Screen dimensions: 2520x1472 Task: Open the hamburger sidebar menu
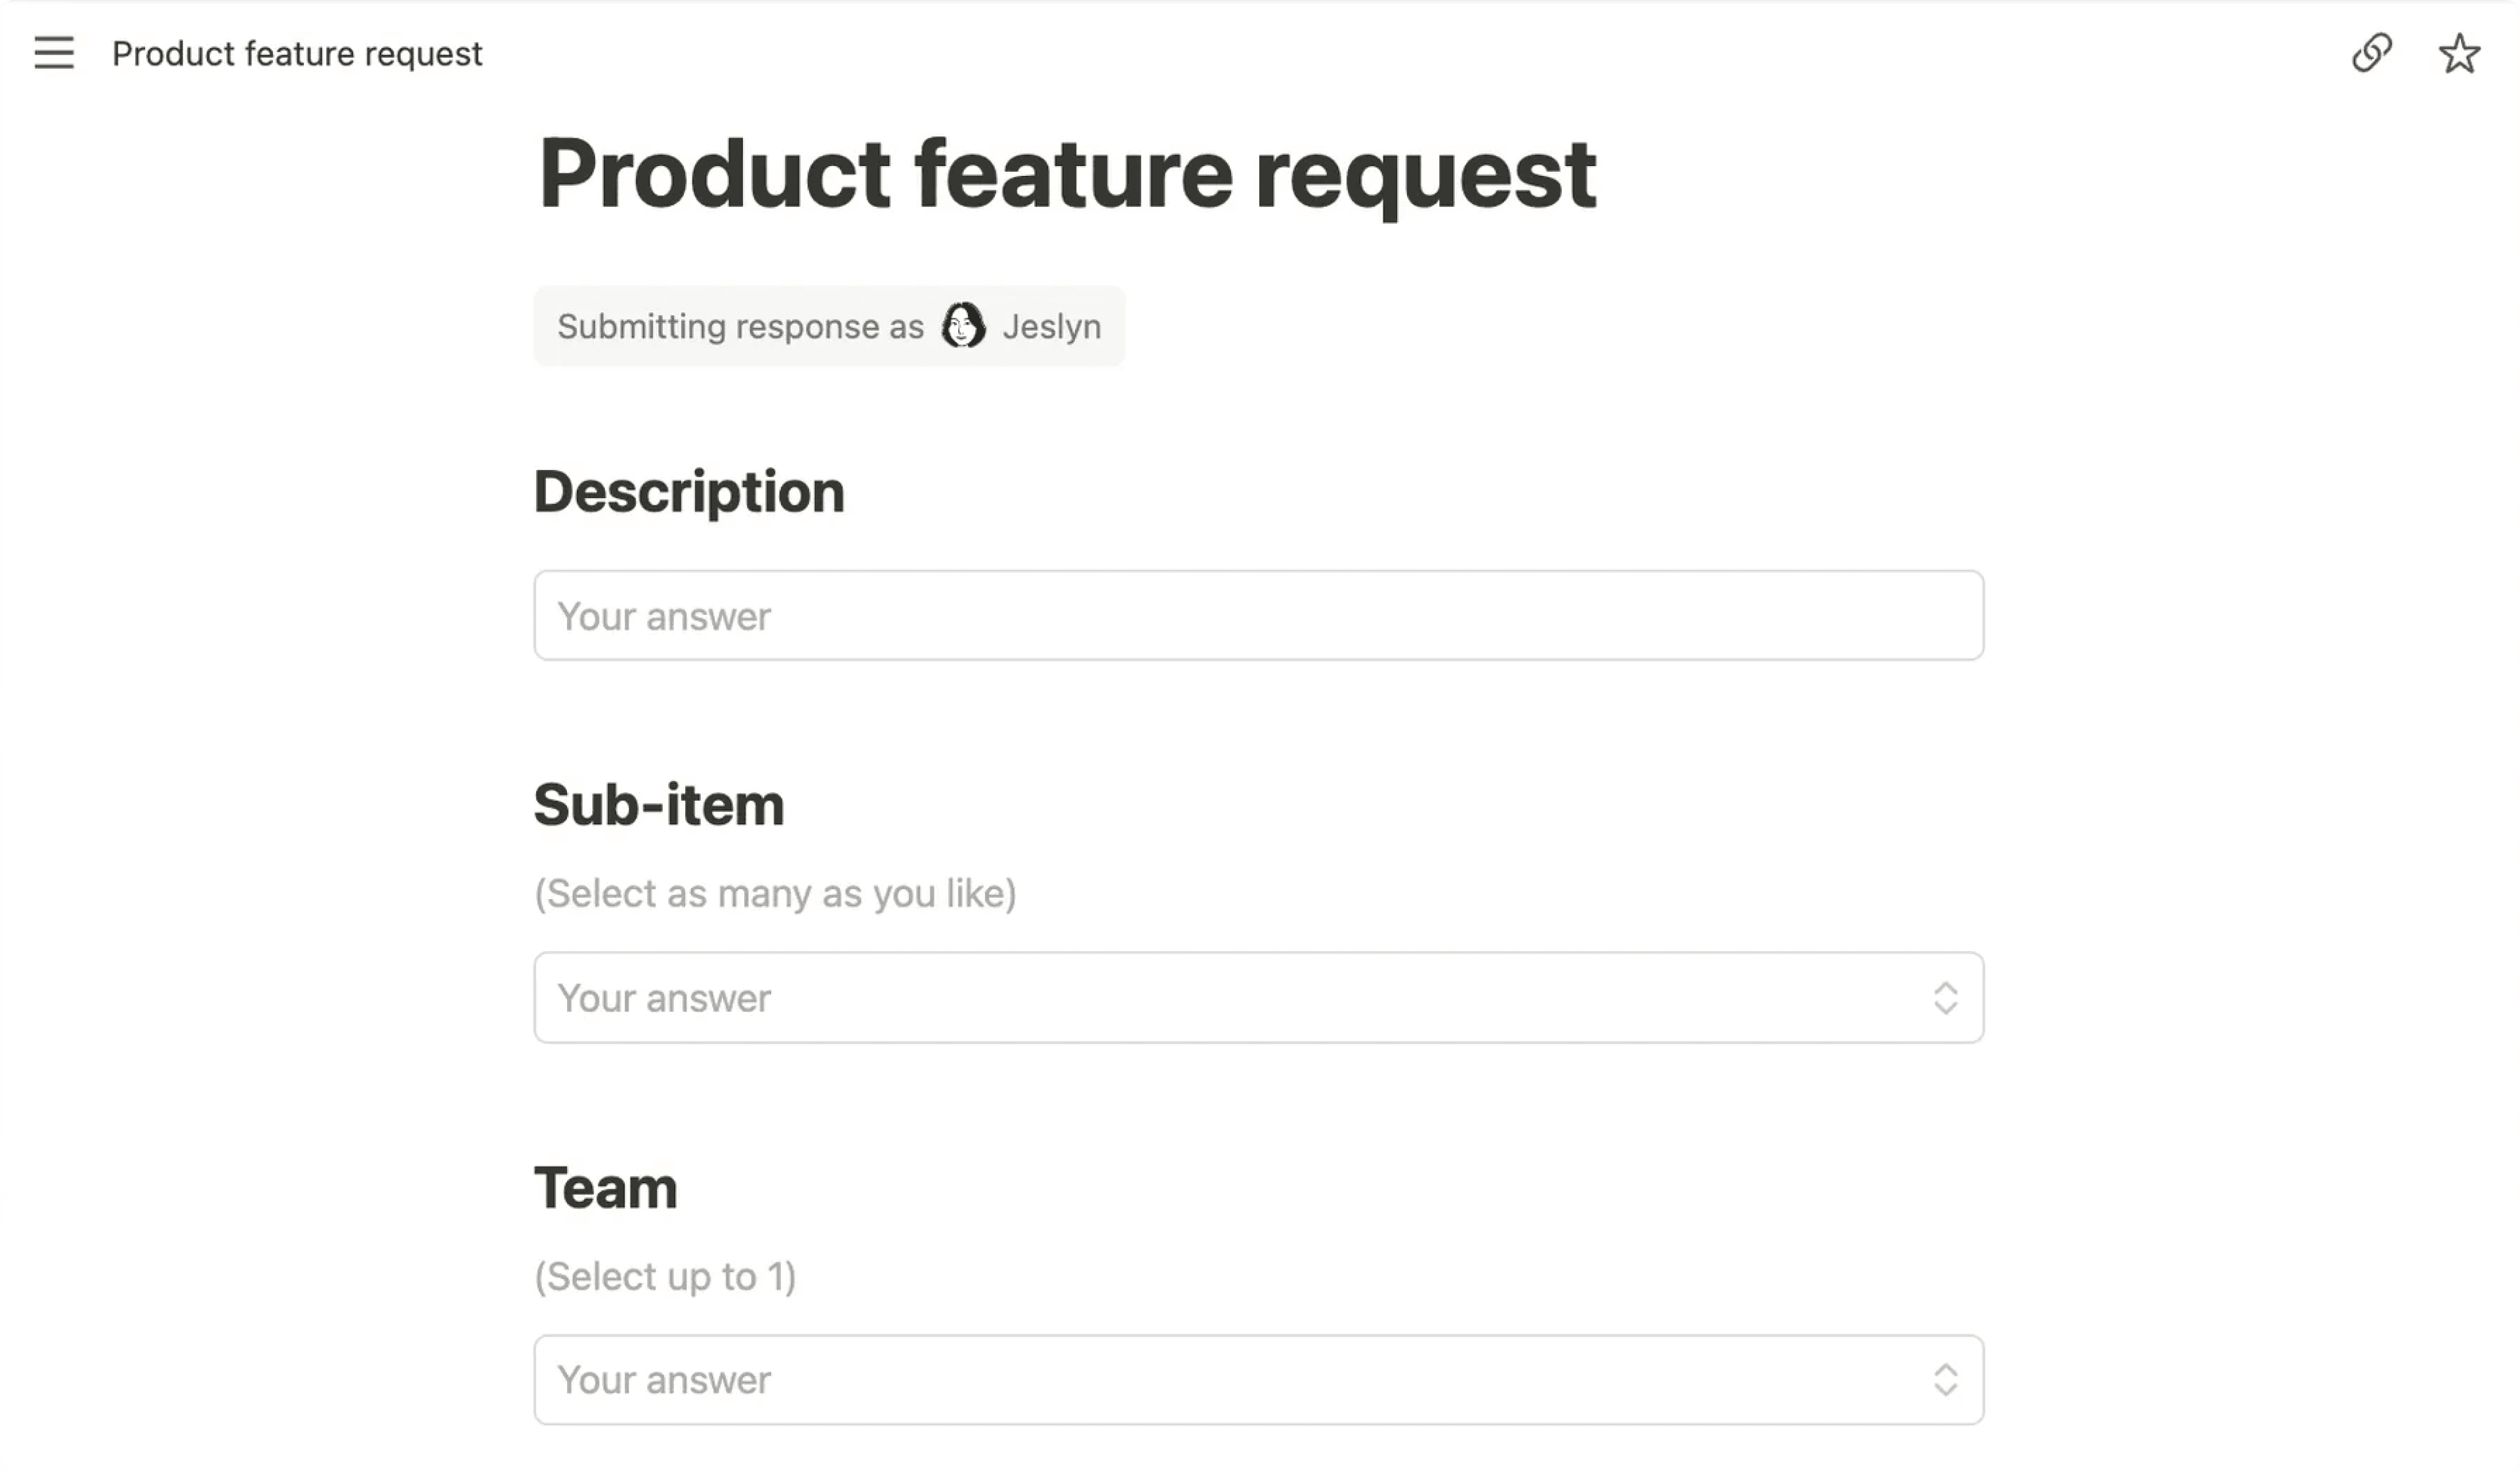point(54,53)
